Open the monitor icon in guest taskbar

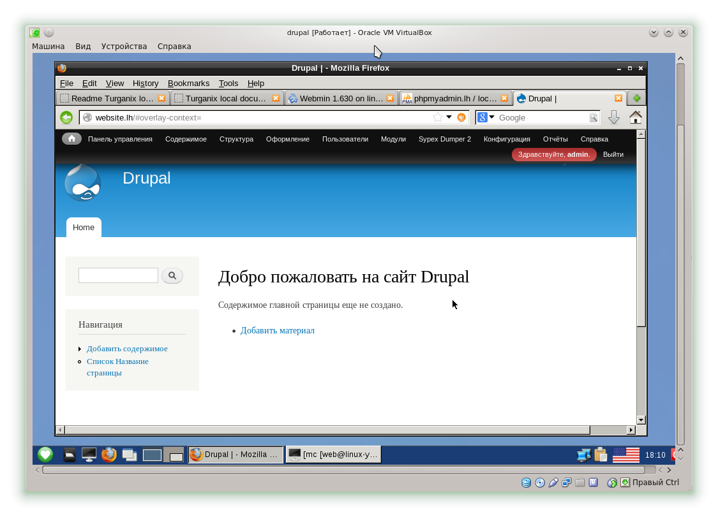[x=89, y=455]
